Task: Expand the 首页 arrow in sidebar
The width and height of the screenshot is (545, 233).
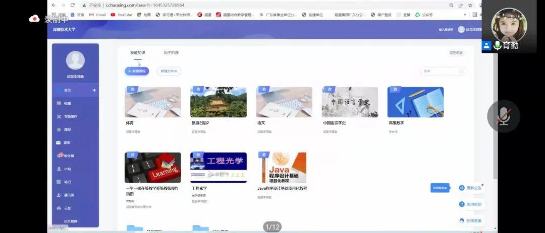Action: (94, 90)
